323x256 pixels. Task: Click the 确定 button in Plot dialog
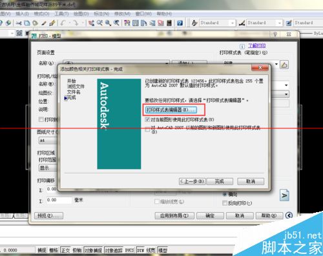(x=210, y=215)
